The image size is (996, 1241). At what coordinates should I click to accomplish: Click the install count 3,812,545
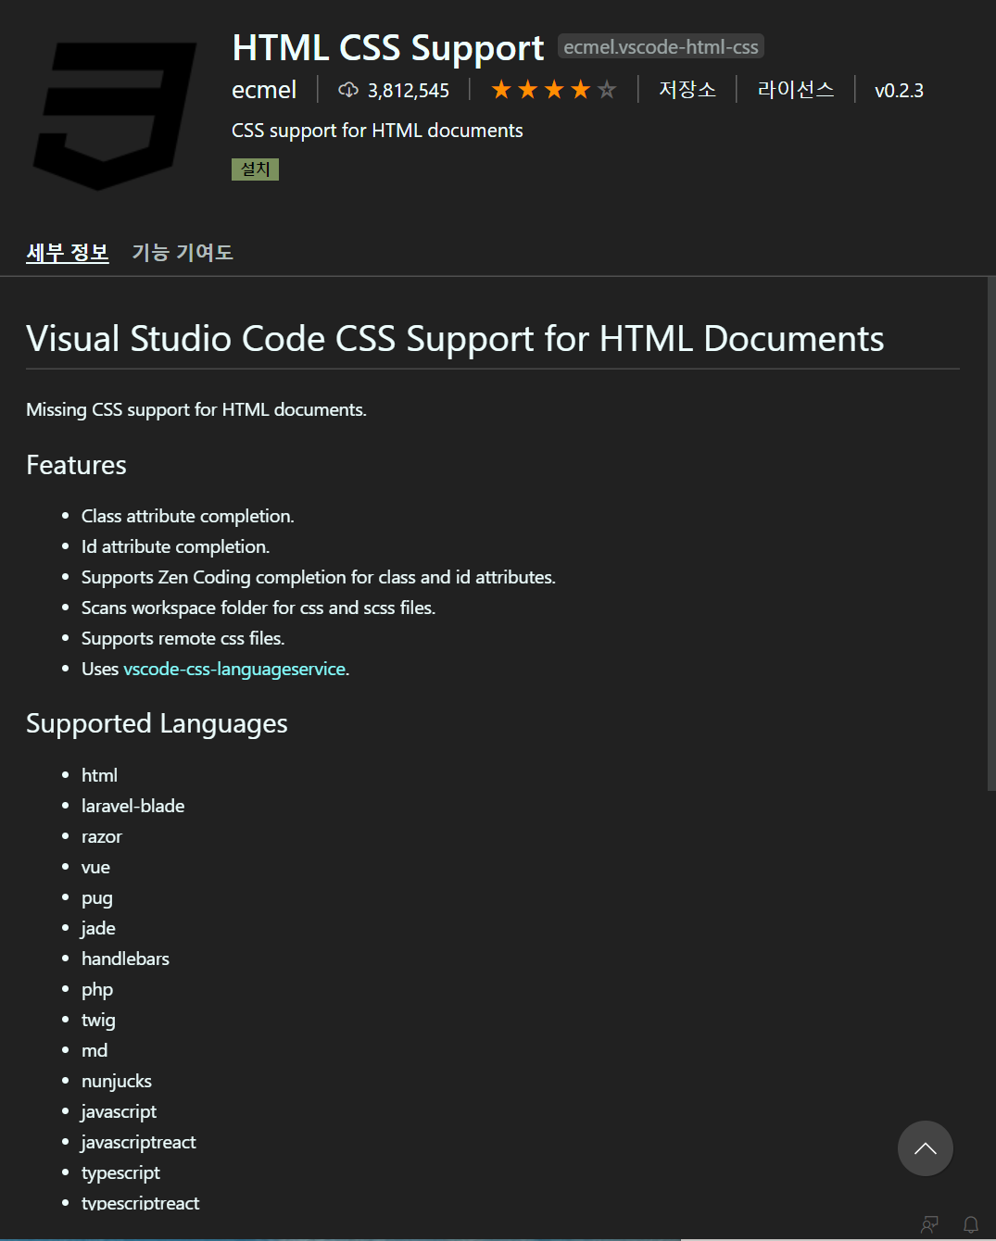(409, 90)
